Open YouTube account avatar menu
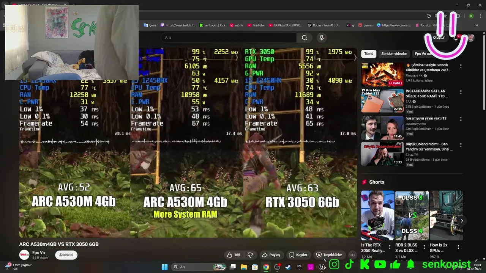Viewport: 486px width, 273px height. coord(471,38)
